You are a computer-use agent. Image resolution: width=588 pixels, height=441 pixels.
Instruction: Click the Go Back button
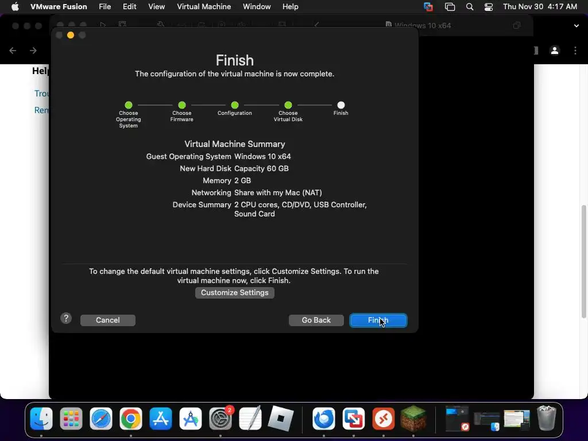pyautogui.click(x=316, y=320)
